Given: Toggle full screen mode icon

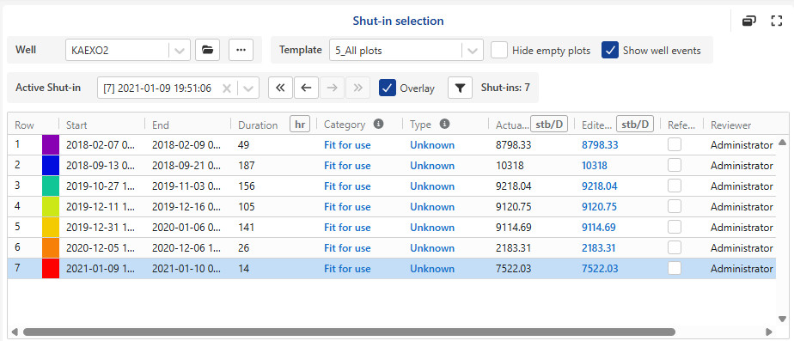Looking at the screenshot, I should pyautogui.click(x=776, y=21).
